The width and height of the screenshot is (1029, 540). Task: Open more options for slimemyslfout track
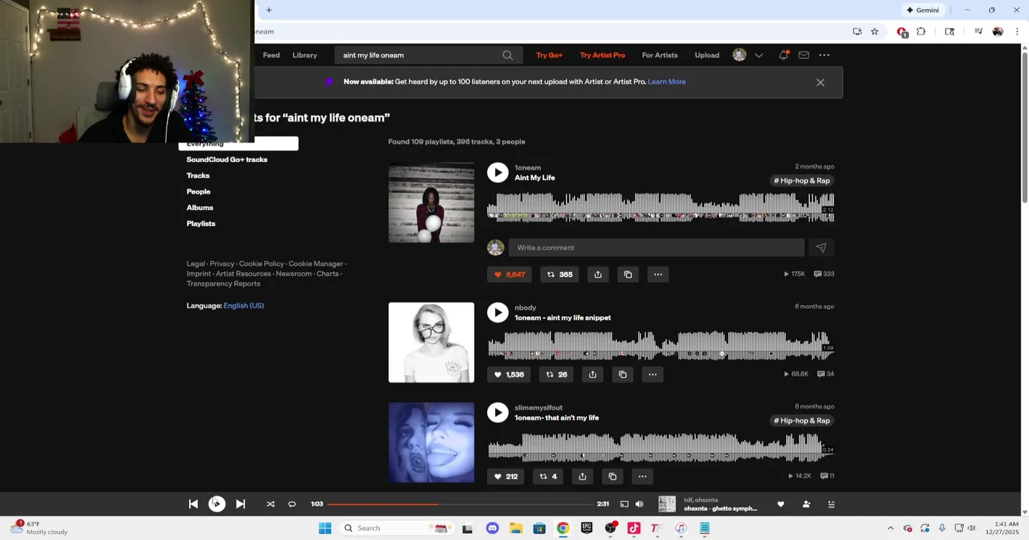pos(642,476)
